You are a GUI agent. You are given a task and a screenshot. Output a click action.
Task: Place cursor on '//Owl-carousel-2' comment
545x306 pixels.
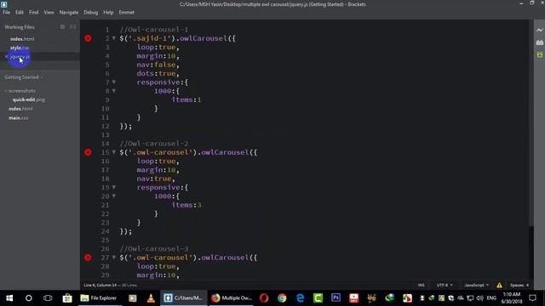154,144
